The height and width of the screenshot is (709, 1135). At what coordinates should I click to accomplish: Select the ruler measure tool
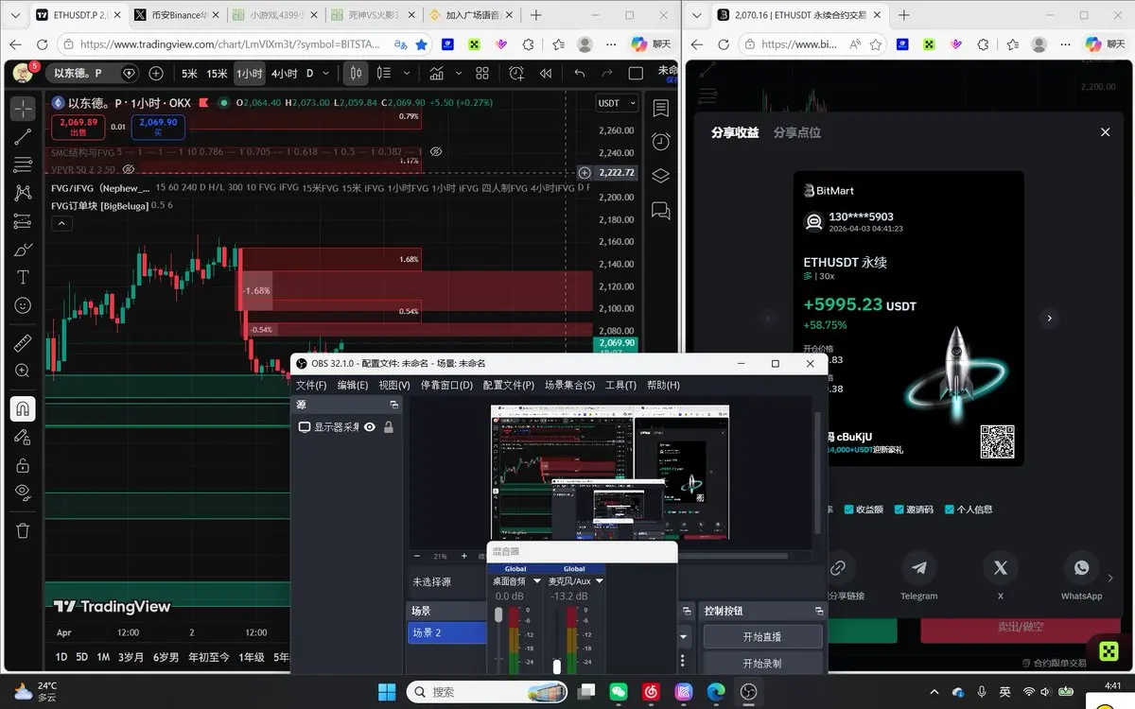[x=23, y=342]
